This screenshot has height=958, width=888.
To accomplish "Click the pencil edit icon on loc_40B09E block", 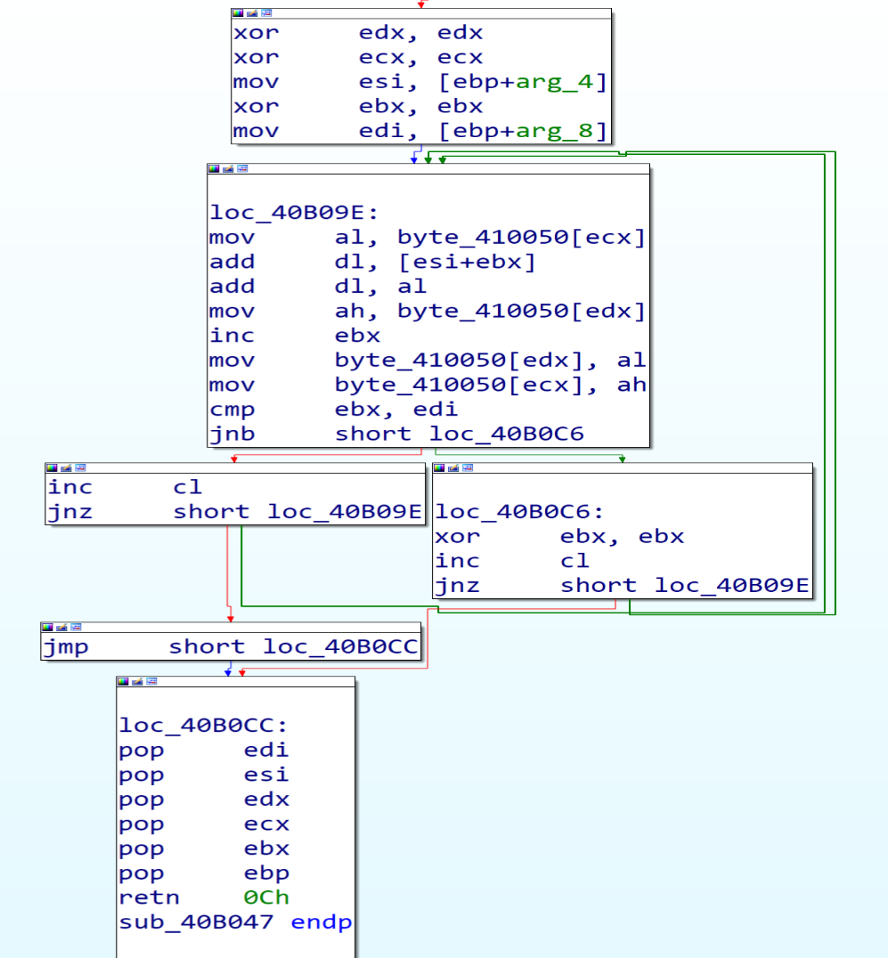I will pos(228,168).
